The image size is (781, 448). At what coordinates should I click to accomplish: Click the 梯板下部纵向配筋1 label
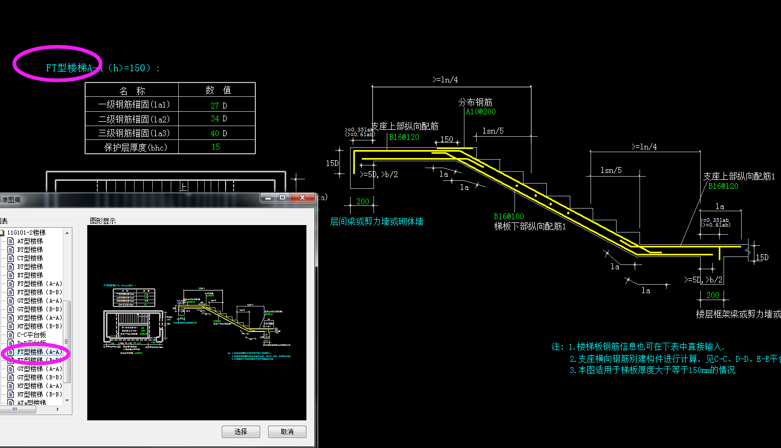pos(530,226)
